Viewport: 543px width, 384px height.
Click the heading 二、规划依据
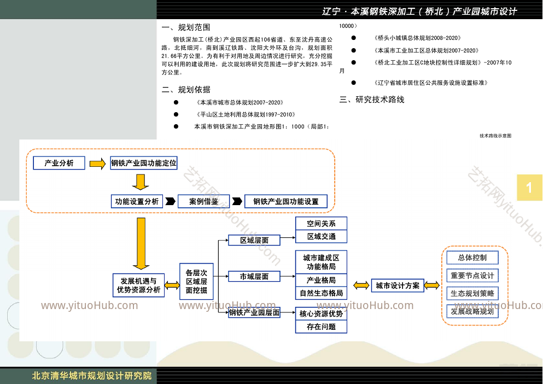186,89
